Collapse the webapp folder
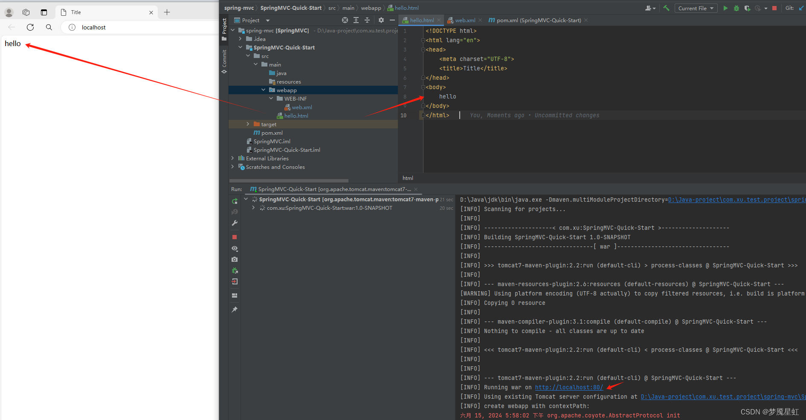The height and width of the screenshot is (420, 806). (x=264, y=90)
